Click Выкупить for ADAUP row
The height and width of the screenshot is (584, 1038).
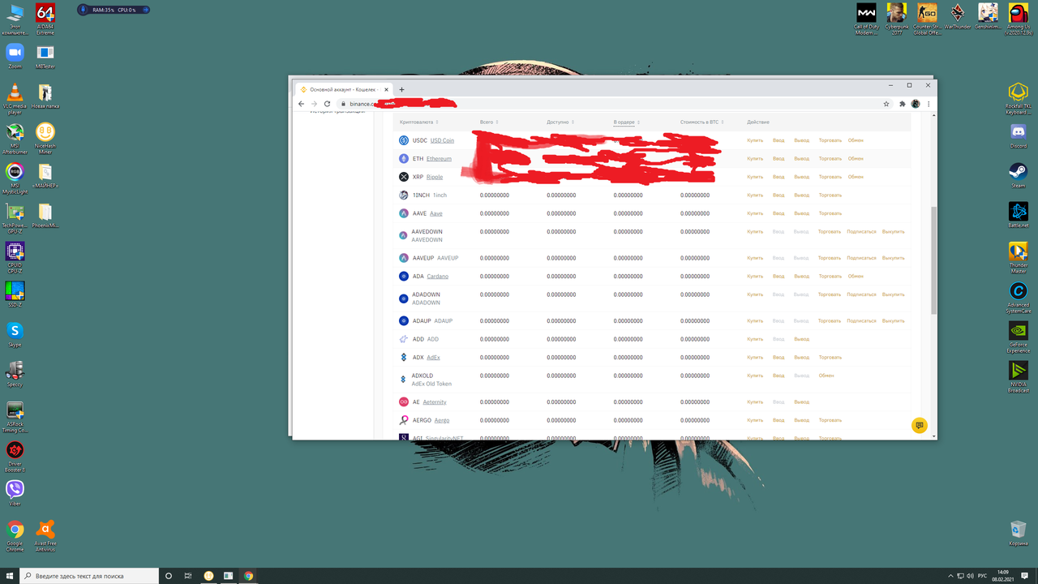point(893,321)
